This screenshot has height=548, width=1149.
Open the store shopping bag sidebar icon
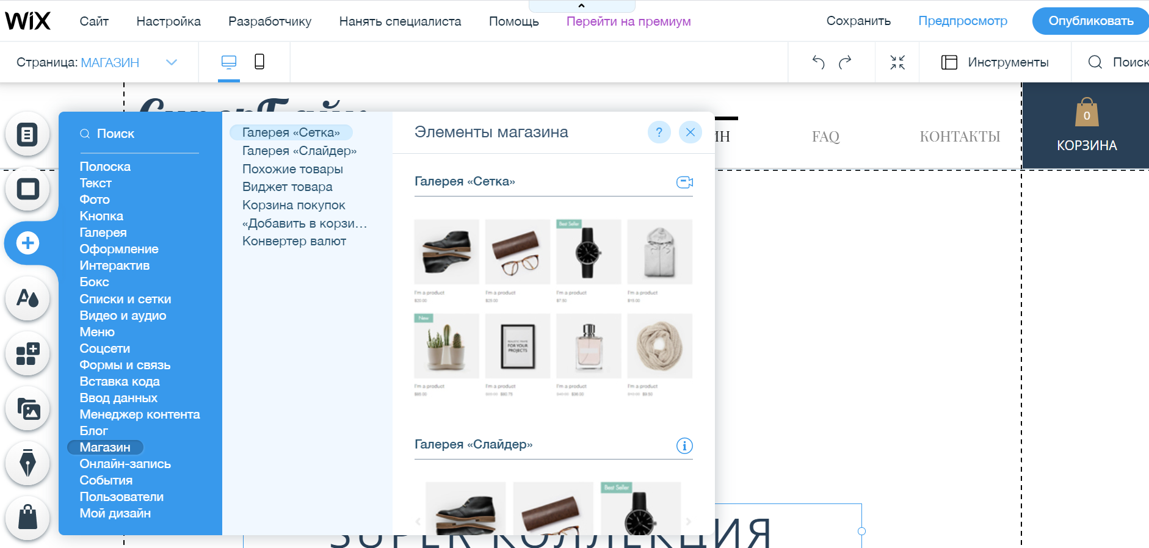click(x=27, y=517)
